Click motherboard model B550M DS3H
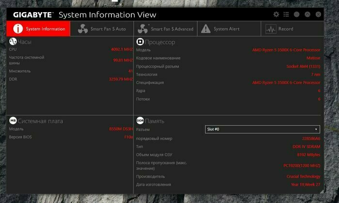Screen dimensions: 339x203 click(x=121, y=129)
